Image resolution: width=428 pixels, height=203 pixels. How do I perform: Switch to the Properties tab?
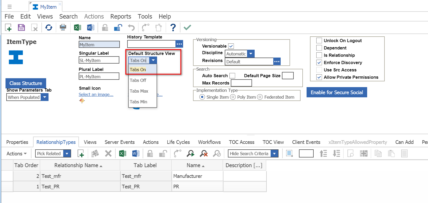point(17,142)
